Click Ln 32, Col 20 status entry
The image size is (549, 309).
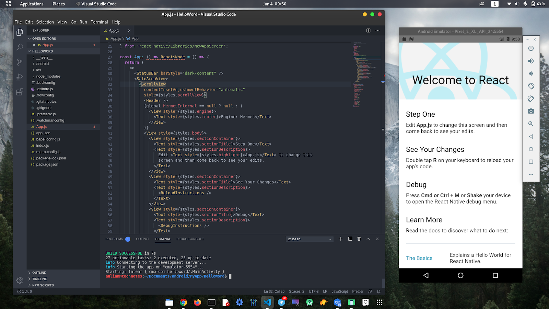(x=274, y=291)
